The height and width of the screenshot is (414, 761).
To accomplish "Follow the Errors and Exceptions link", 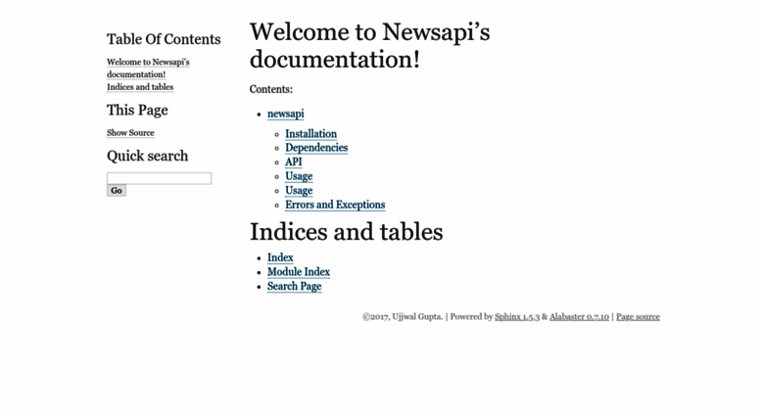I will coord(335,205).
